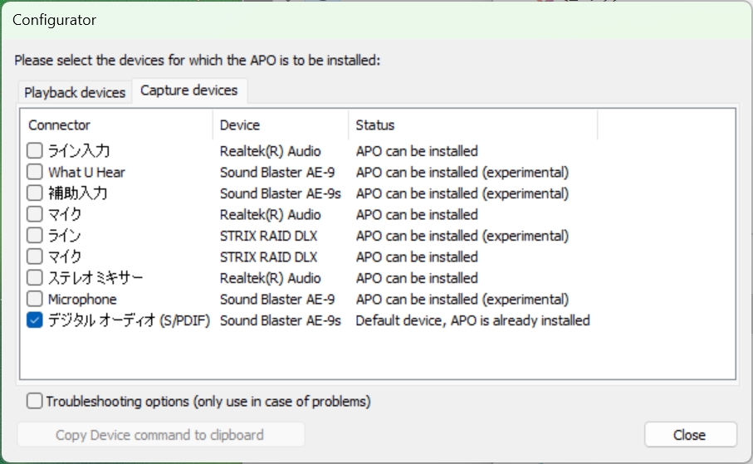The image size is (753, 464).
Task: Click the Device column header
Action: (280, 125)
